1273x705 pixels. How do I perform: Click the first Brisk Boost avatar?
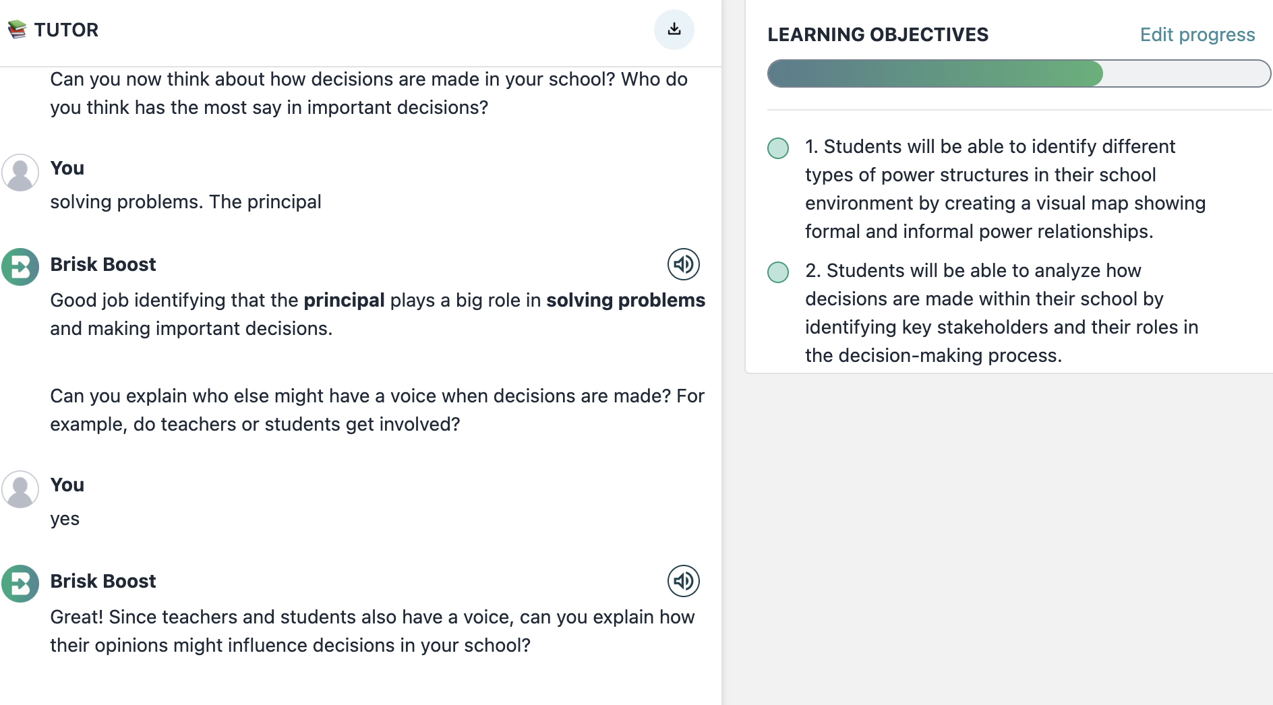(x=20, y=267)
